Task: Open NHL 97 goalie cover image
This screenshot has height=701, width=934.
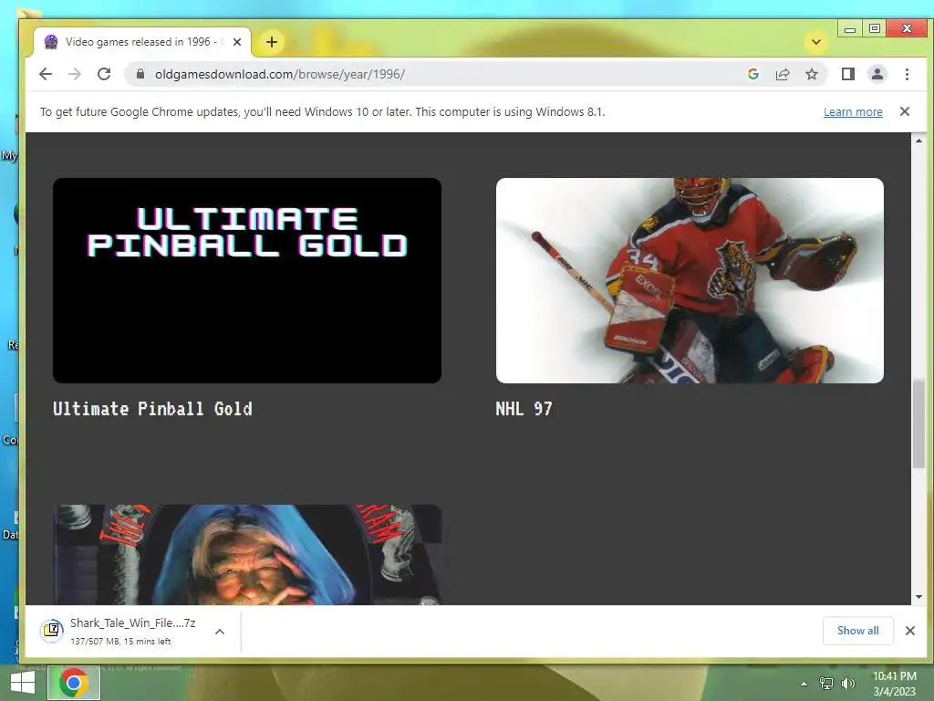Action: point(690,280)
